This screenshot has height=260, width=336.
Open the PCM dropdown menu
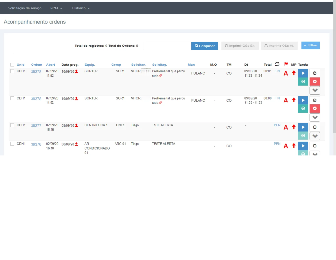pyautogui.click(x=56, y=8)
